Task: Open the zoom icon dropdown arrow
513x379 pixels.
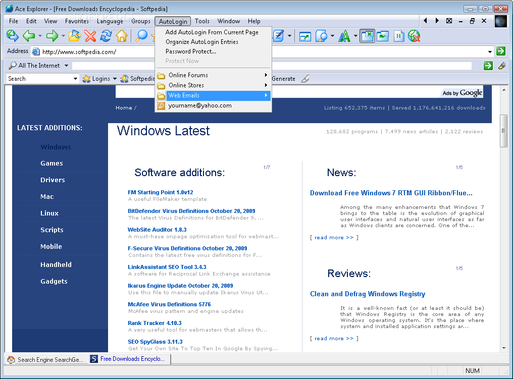Action: point(332,36)
